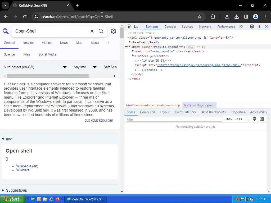Go back in browser history
Viewport: 271px width, 203px height.
tap(6, 17)
